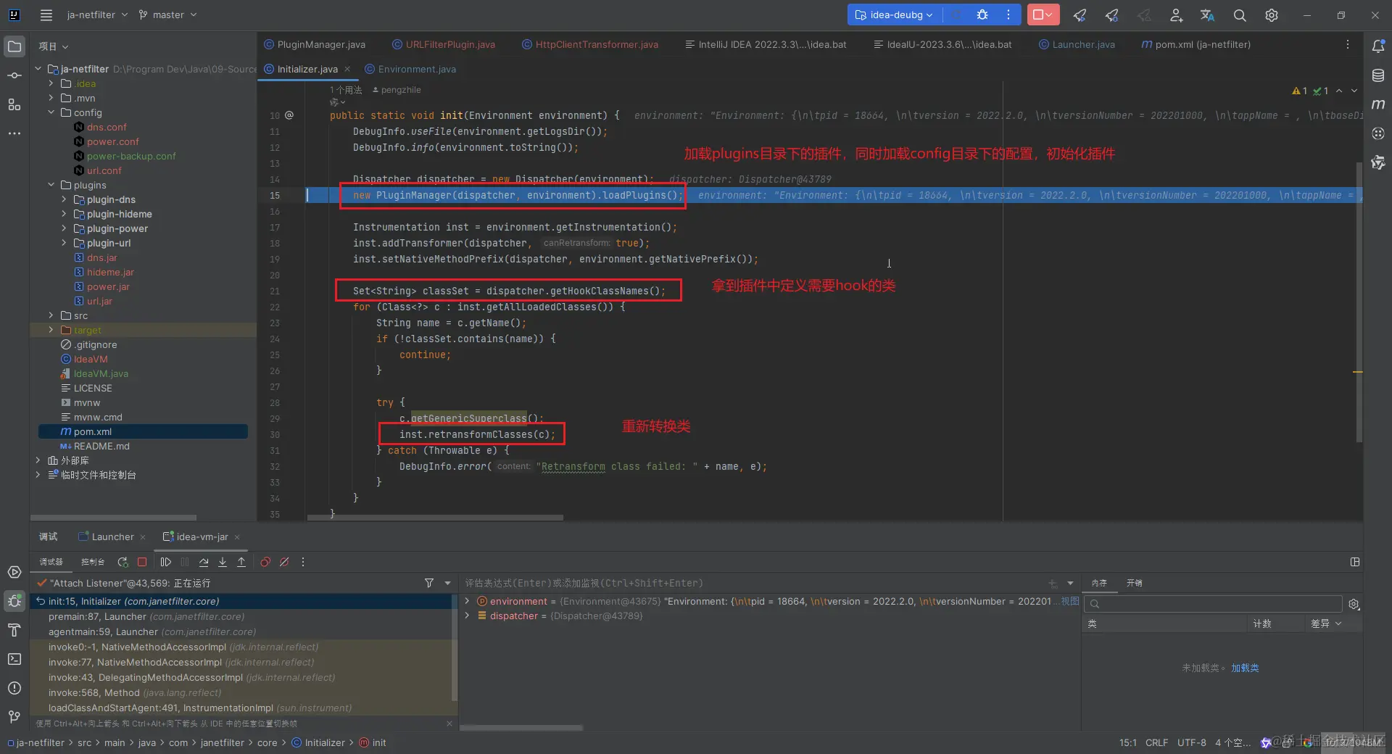The width and height of the screenshot is (1392, 754).
Task: Open Maven tool window
Action: click(1378, 104)
